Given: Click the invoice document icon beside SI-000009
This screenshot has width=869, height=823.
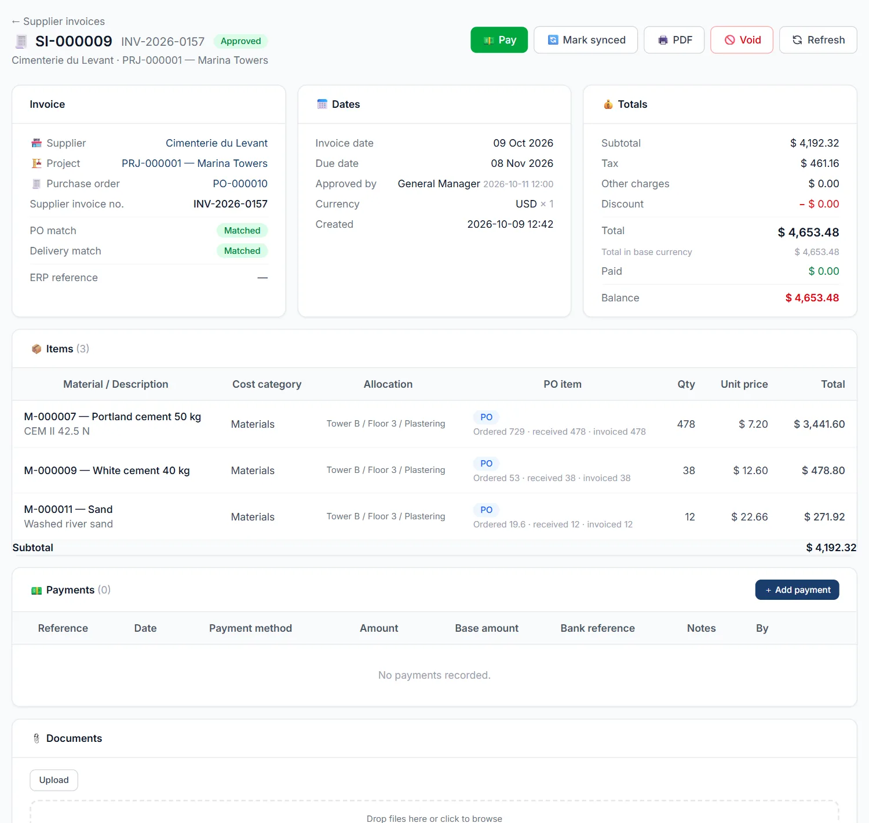Looking at the screenshot, I should 21,42.
